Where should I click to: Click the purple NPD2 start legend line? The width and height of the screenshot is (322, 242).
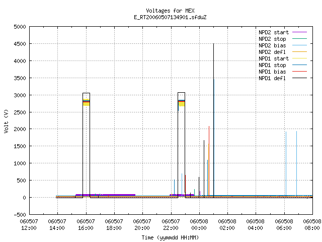pos(300,32)
